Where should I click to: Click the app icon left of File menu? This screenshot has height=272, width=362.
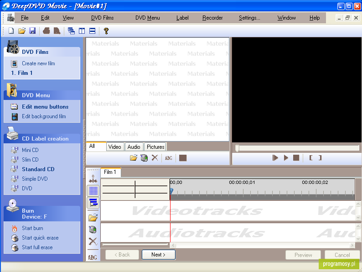(x=10, y=18)
